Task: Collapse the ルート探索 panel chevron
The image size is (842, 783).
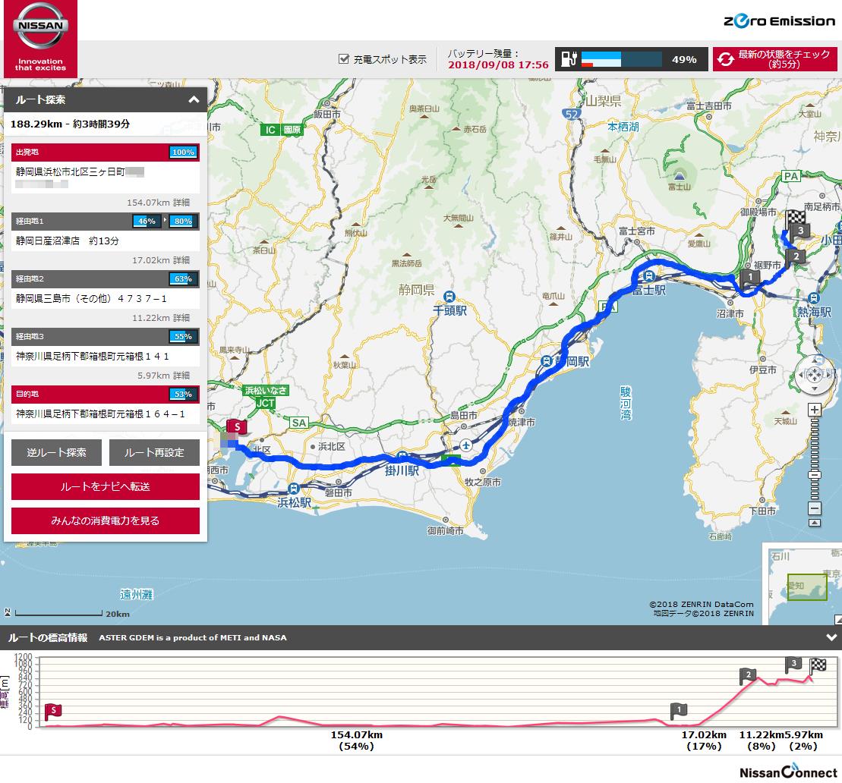Action: [x=194, y=100]
